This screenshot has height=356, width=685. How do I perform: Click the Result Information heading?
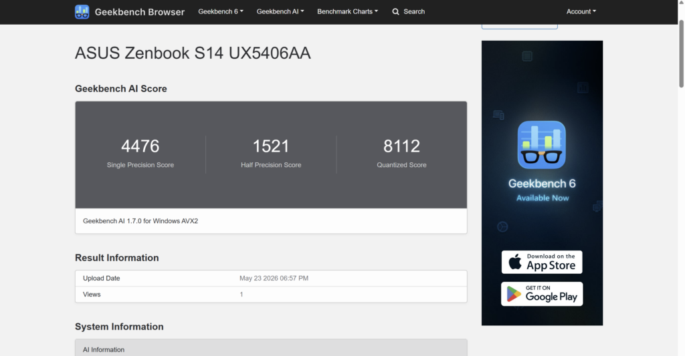pyautogui.click(x=116, y=258)
